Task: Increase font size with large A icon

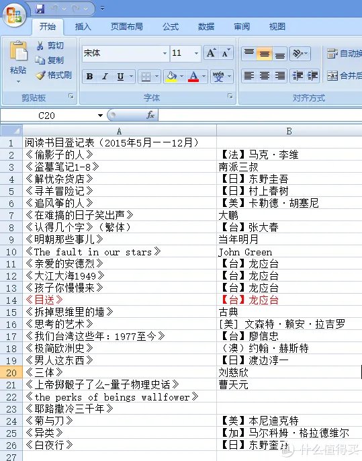Action: tap(211, 53)
